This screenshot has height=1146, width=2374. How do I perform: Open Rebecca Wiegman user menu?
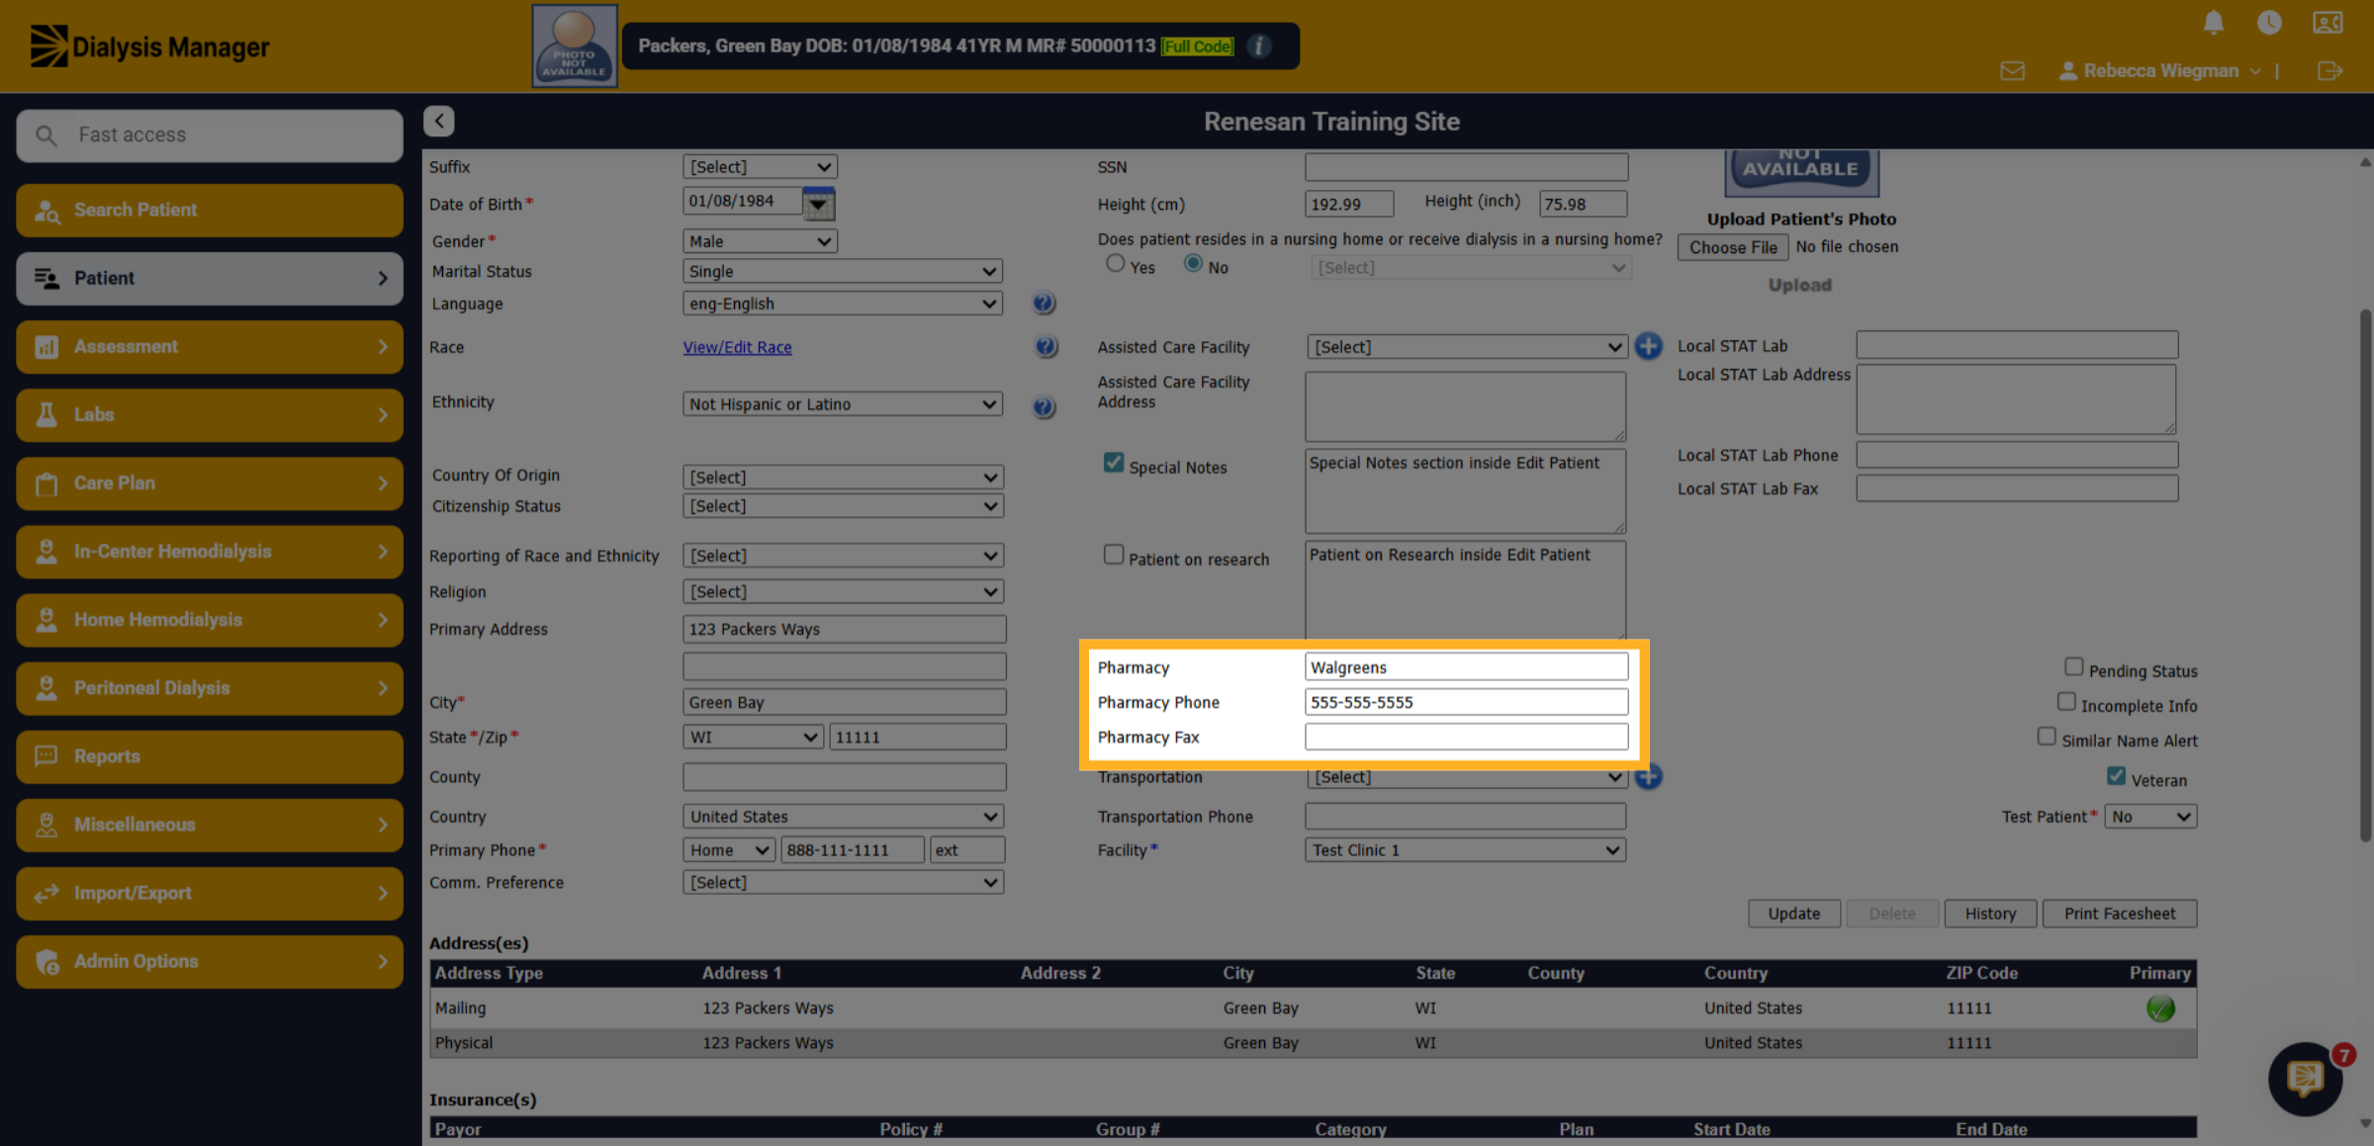2159,71
